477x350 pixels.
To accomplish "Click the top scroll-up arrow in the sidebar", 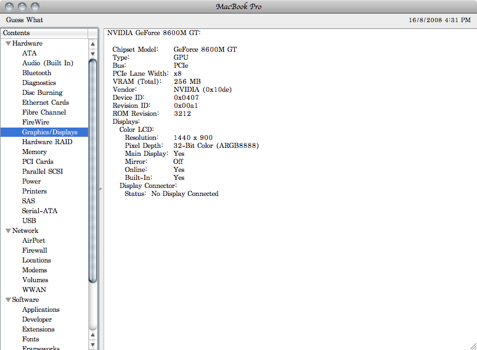I will (x=93, y=44).
